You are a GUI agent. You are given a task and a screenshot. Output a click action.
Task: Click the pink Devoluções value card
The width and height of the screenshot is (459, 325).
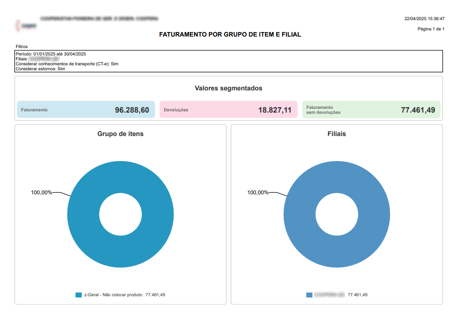point(228,110)
